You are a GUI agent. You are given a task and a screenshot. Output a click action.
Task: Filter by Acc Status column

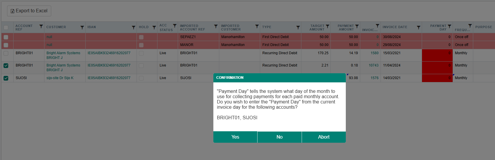175,26
